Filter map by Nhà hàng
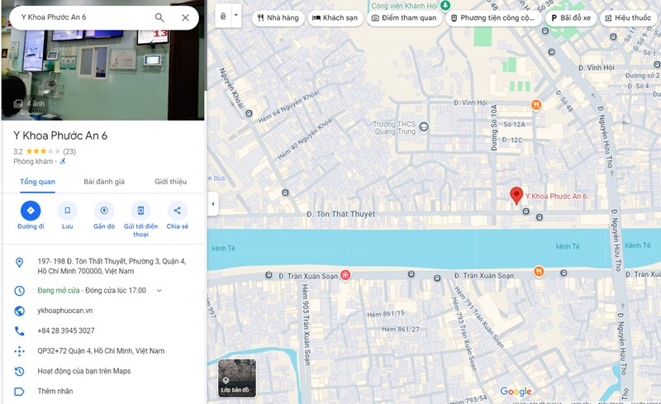661x404 pixels. pyautogui.click(x=278, y=17)
